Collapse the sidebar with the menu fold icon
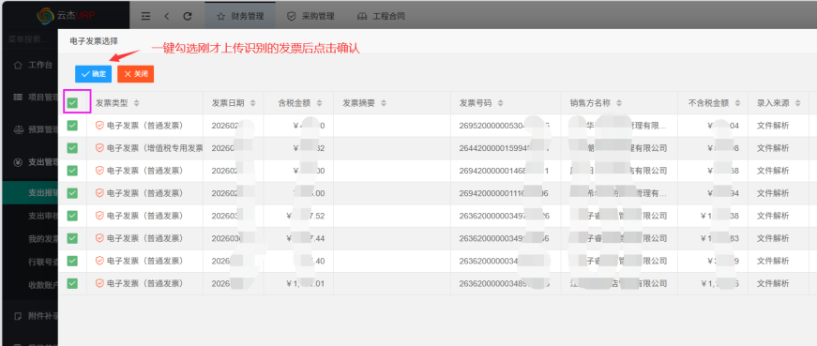This screenshot has width=817, height=346. point(146,16)
